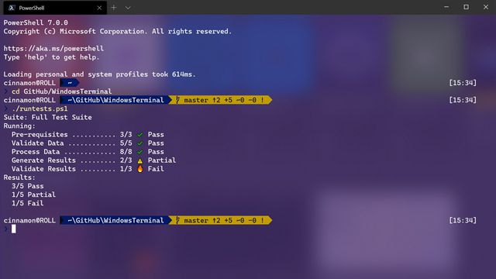Click the yellow warning triangle beside Partial
Viewport: 496px width, 279px height.
pyautogui.click(x=139, y=160)
